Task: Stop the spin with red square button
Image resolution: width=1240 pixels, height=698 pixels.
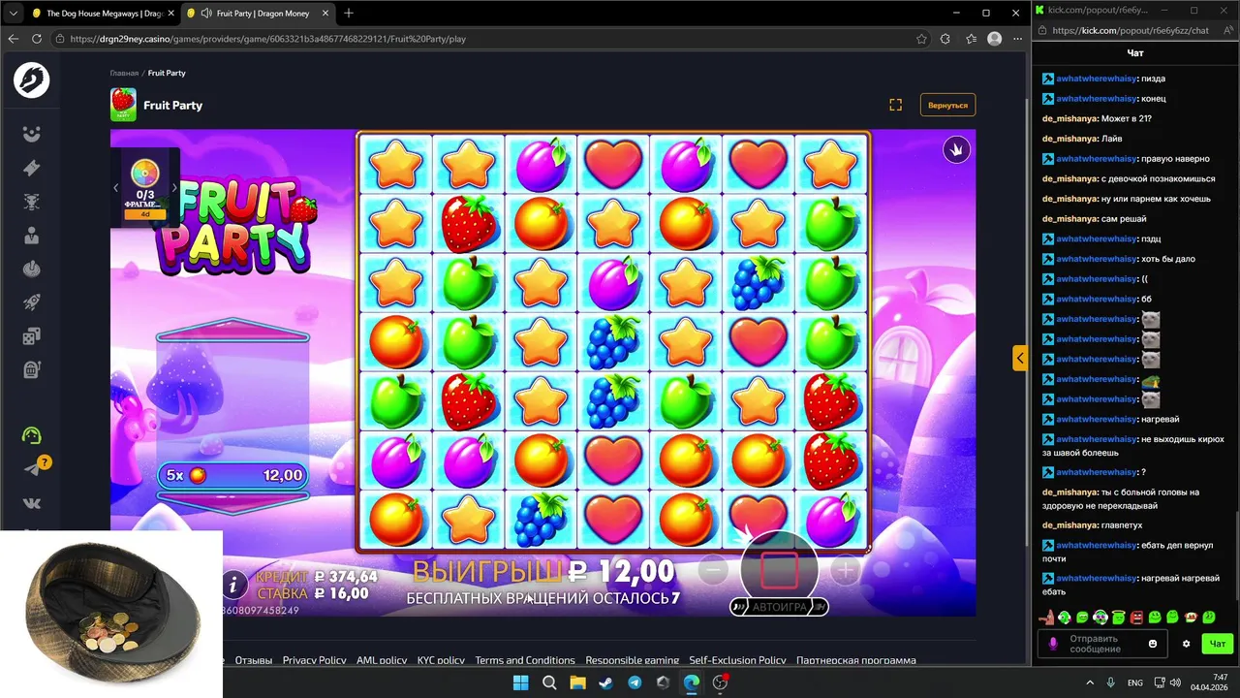Action: pyautogui.click(x=779, y=570)
